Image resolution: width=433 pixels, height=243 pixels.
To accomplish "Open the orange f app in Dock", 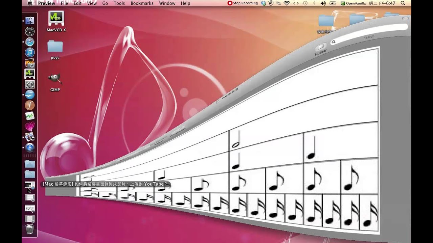I will 30,105.
